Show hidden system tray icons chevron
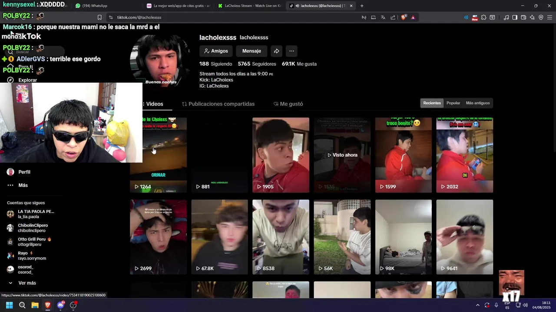The width and height of the screenshot is (556, 312). pyautogui.click(x=477, y=305)
